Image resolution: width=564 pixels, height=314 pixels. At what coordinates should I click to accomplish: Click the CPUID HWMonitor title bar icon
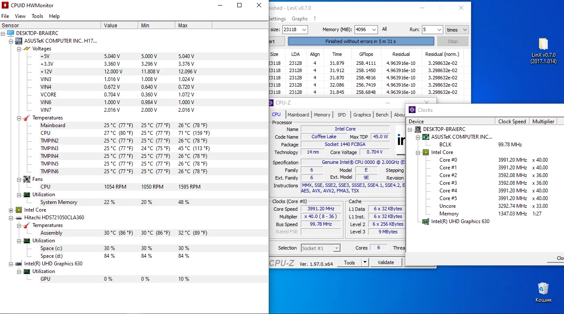(x=5, y=6)
